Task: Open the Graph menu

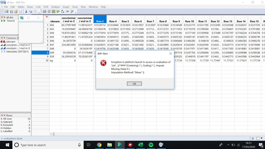Action: (66, 7)
